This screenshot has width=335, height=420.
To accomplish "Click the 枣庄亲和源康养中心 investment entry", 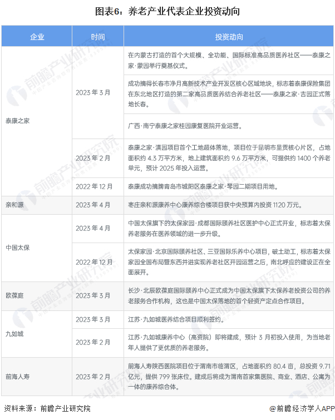I will coord(229,205).
